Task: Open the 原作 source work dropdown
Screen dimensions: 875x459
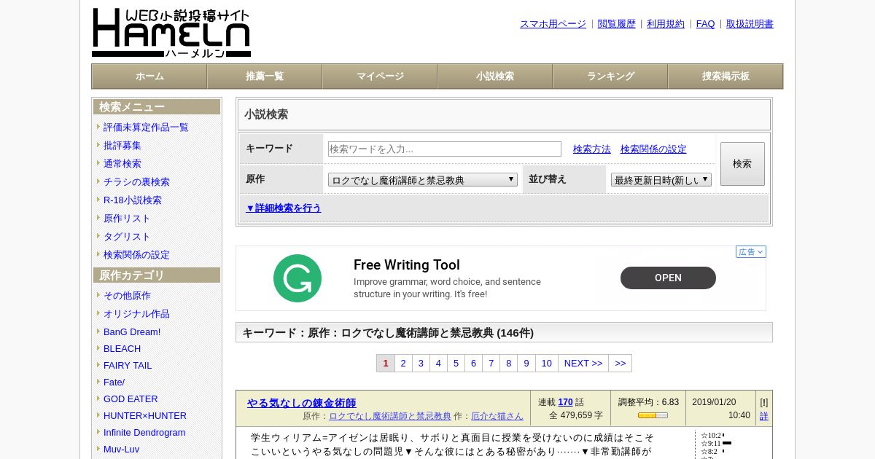Action: point(423,179)
